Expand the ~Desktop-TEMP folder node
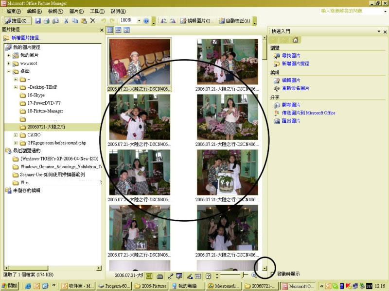Image resolution: width=389 pixels, height=291 pixels. [x=16, y=87]
